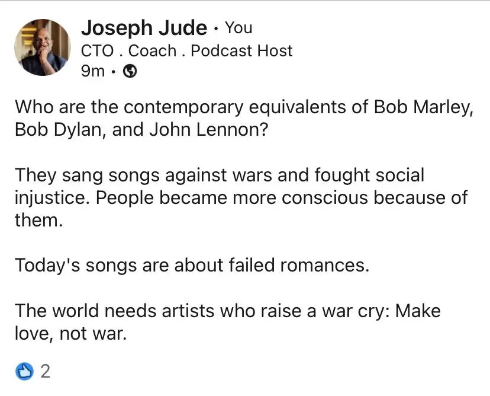This screenshot has width=490, height=396.
Task: Click the 9m post timestamp
Action: (x=92, y=72)
